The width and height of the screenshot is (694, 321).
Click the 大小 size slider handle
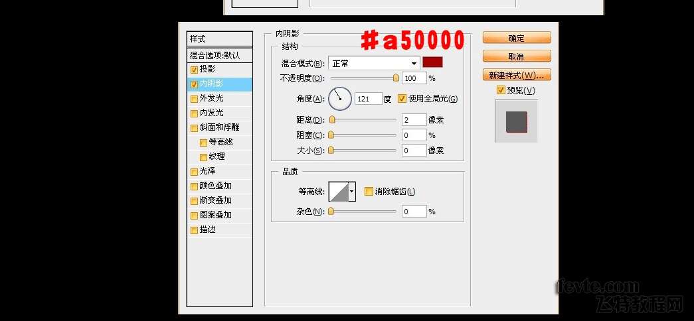(x=331, y=151)
